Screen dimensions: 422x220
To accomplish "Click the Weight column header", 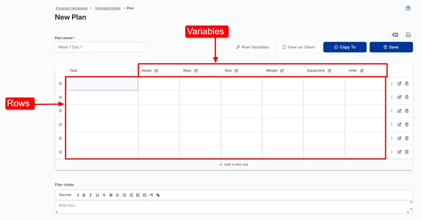I will (272, 71).
